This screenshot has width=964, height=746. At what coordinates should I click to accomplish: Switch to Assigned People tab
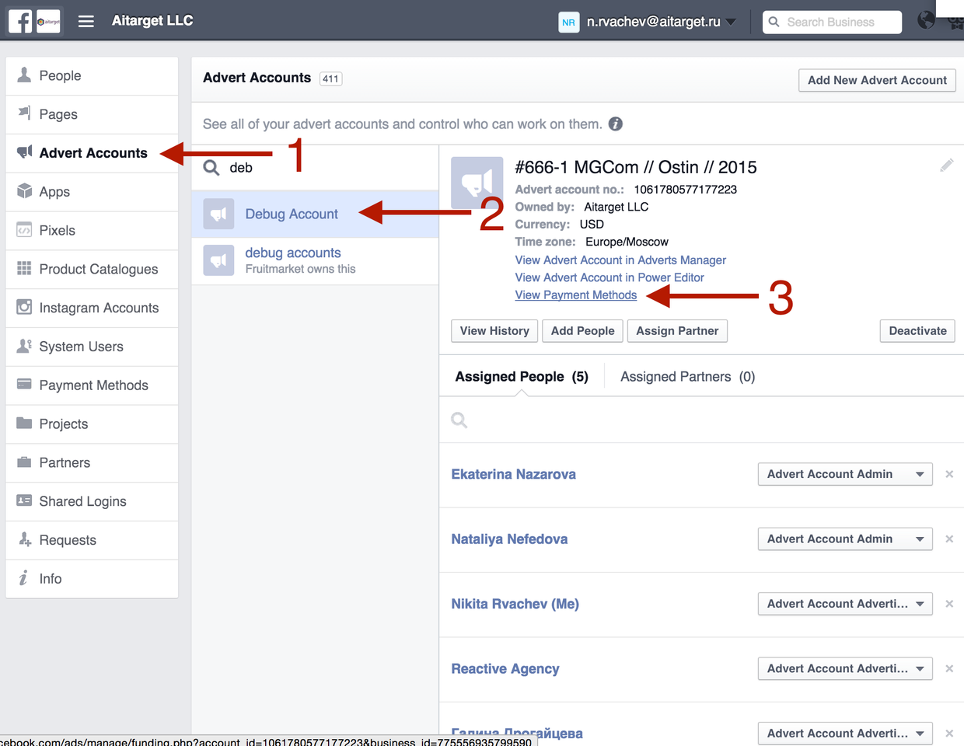tap(522, 377)
